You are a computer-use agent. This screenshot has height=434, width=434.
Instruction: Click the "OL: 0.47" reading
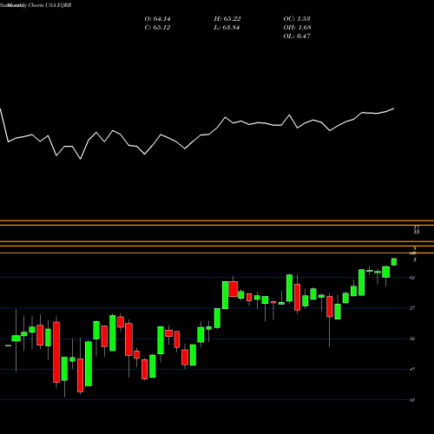[297, 36]
